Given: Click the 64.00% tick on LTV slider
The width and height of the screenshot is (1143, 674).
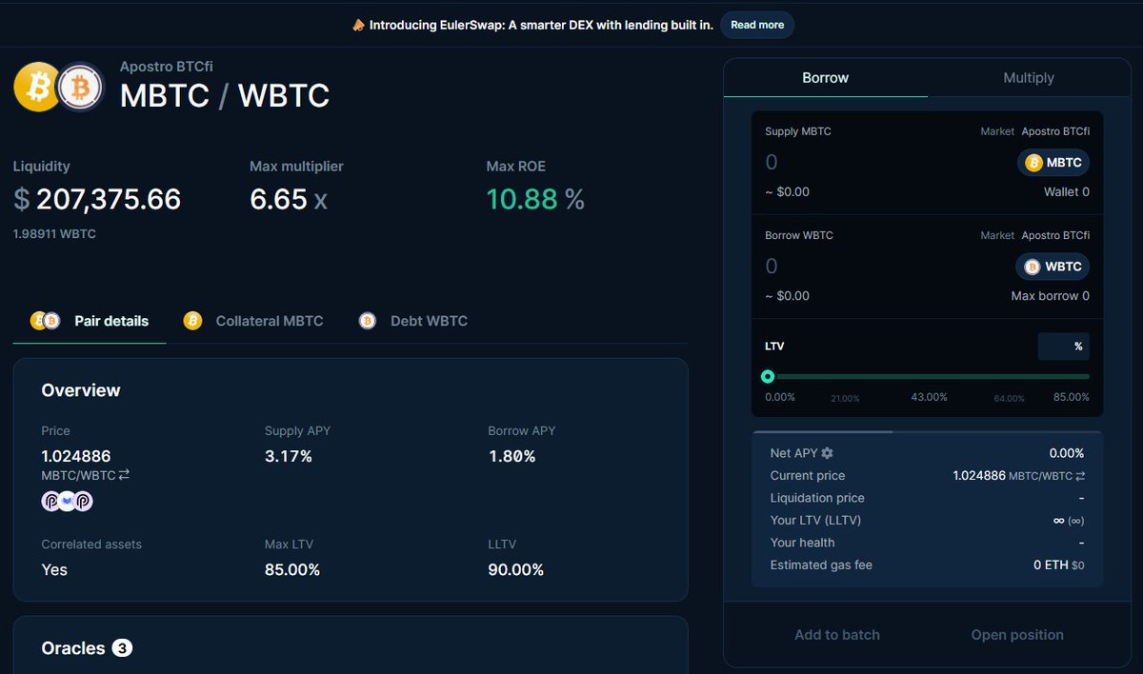Looking at the screenshot, I should point(1010,399).
